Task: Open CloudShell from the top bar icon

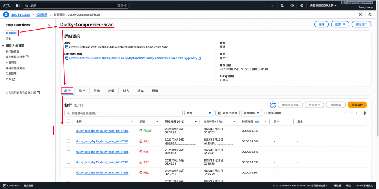Action: pos(272,5)
